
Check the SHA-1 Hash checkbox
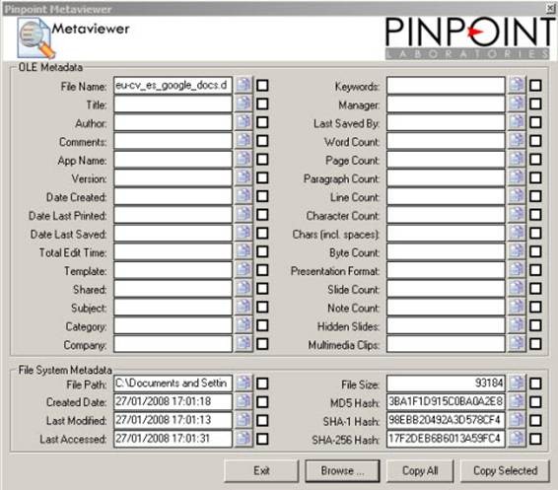coord(535,421)
